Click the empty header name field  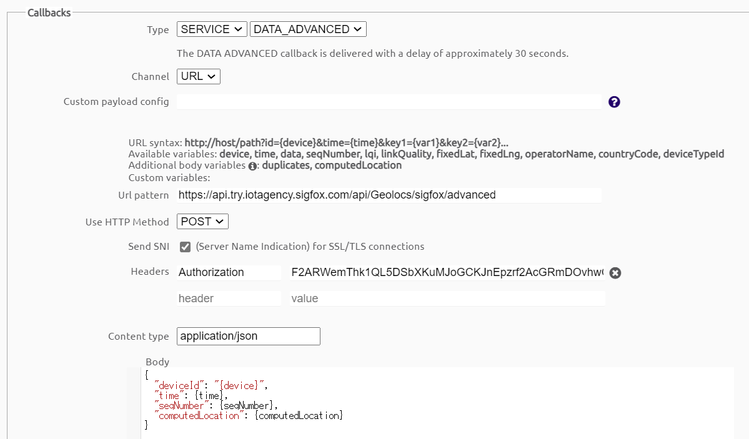[229, 298]
